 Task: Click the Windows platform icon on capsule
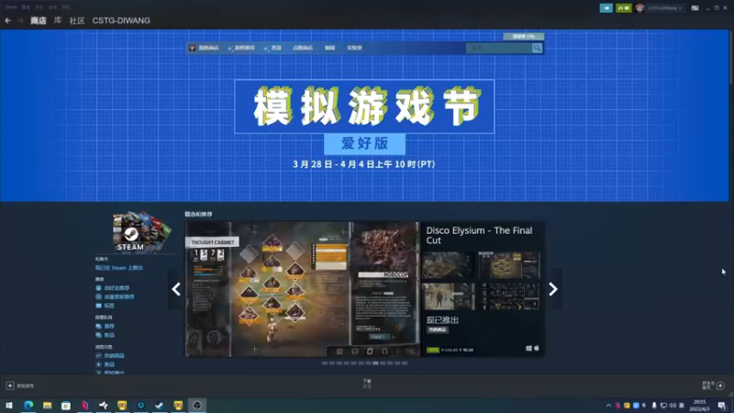click(528, 349)
